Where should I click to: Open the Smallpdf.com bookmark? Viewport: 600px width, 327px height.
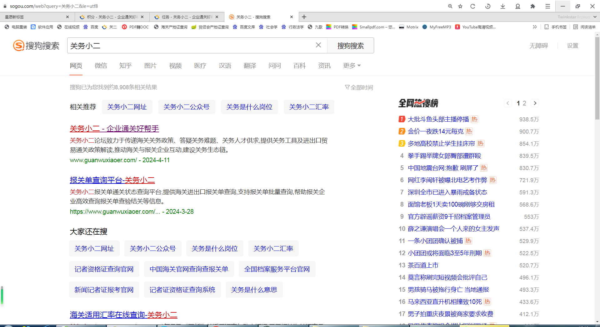374,27
